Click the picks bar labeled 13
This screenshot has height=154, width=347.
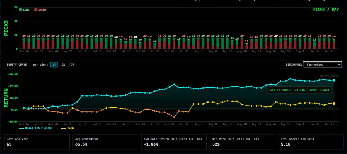(314, 45)
